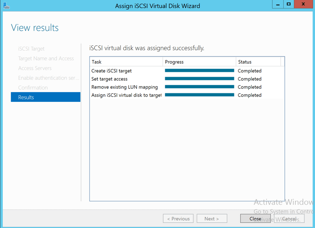This screenshot has height=228, width=315.
Task: Open the iSCSI Target step
Action: coord(31,49)
